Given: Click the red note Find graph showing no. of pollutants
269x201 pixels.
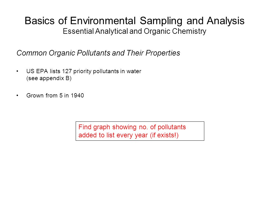Looking at the screenshot, I should click(x=132, y=127).
